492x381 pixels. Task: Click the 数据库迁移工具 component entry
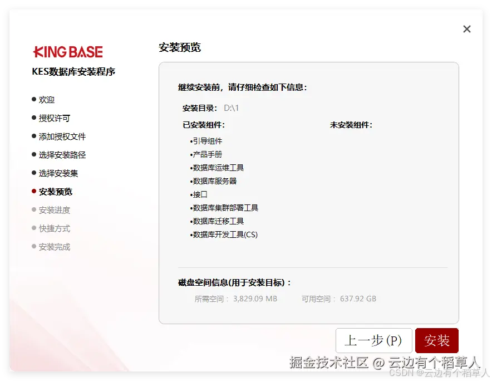tap(217, 221)
